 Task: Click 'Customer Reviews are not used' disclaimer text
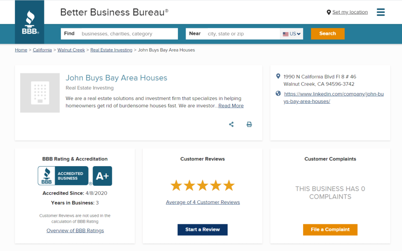click(75, 219)
